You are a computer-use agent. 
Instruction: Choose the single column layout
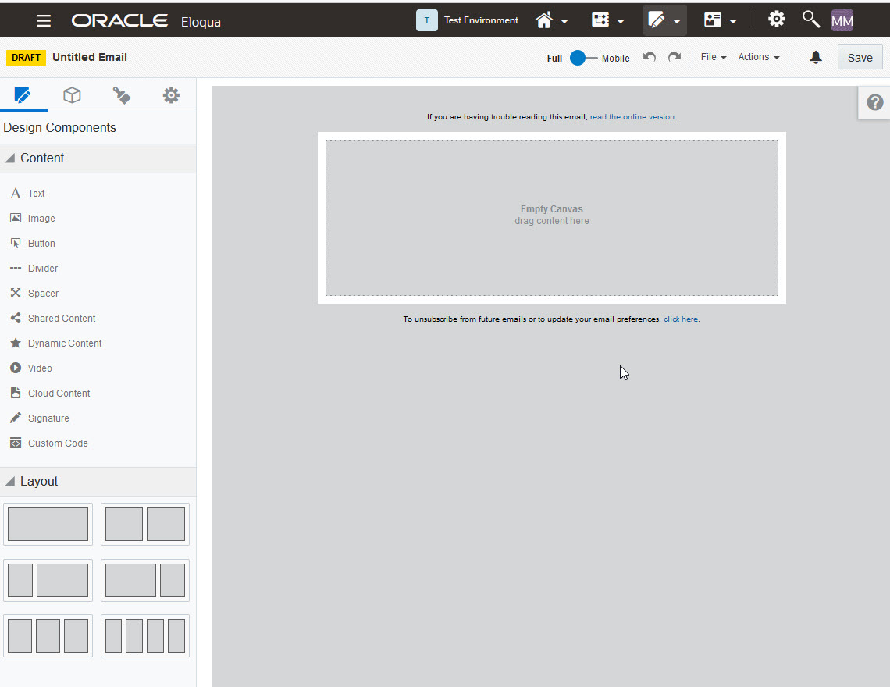[x=48, y=524]
